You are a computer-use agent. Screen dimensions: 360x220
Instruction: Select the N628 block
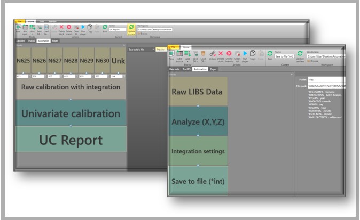coord(71,60)
